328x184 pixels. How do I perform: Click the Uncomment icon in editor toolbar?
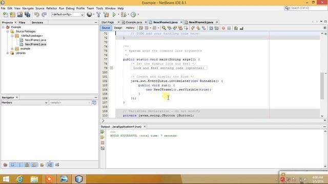point(241,28)
